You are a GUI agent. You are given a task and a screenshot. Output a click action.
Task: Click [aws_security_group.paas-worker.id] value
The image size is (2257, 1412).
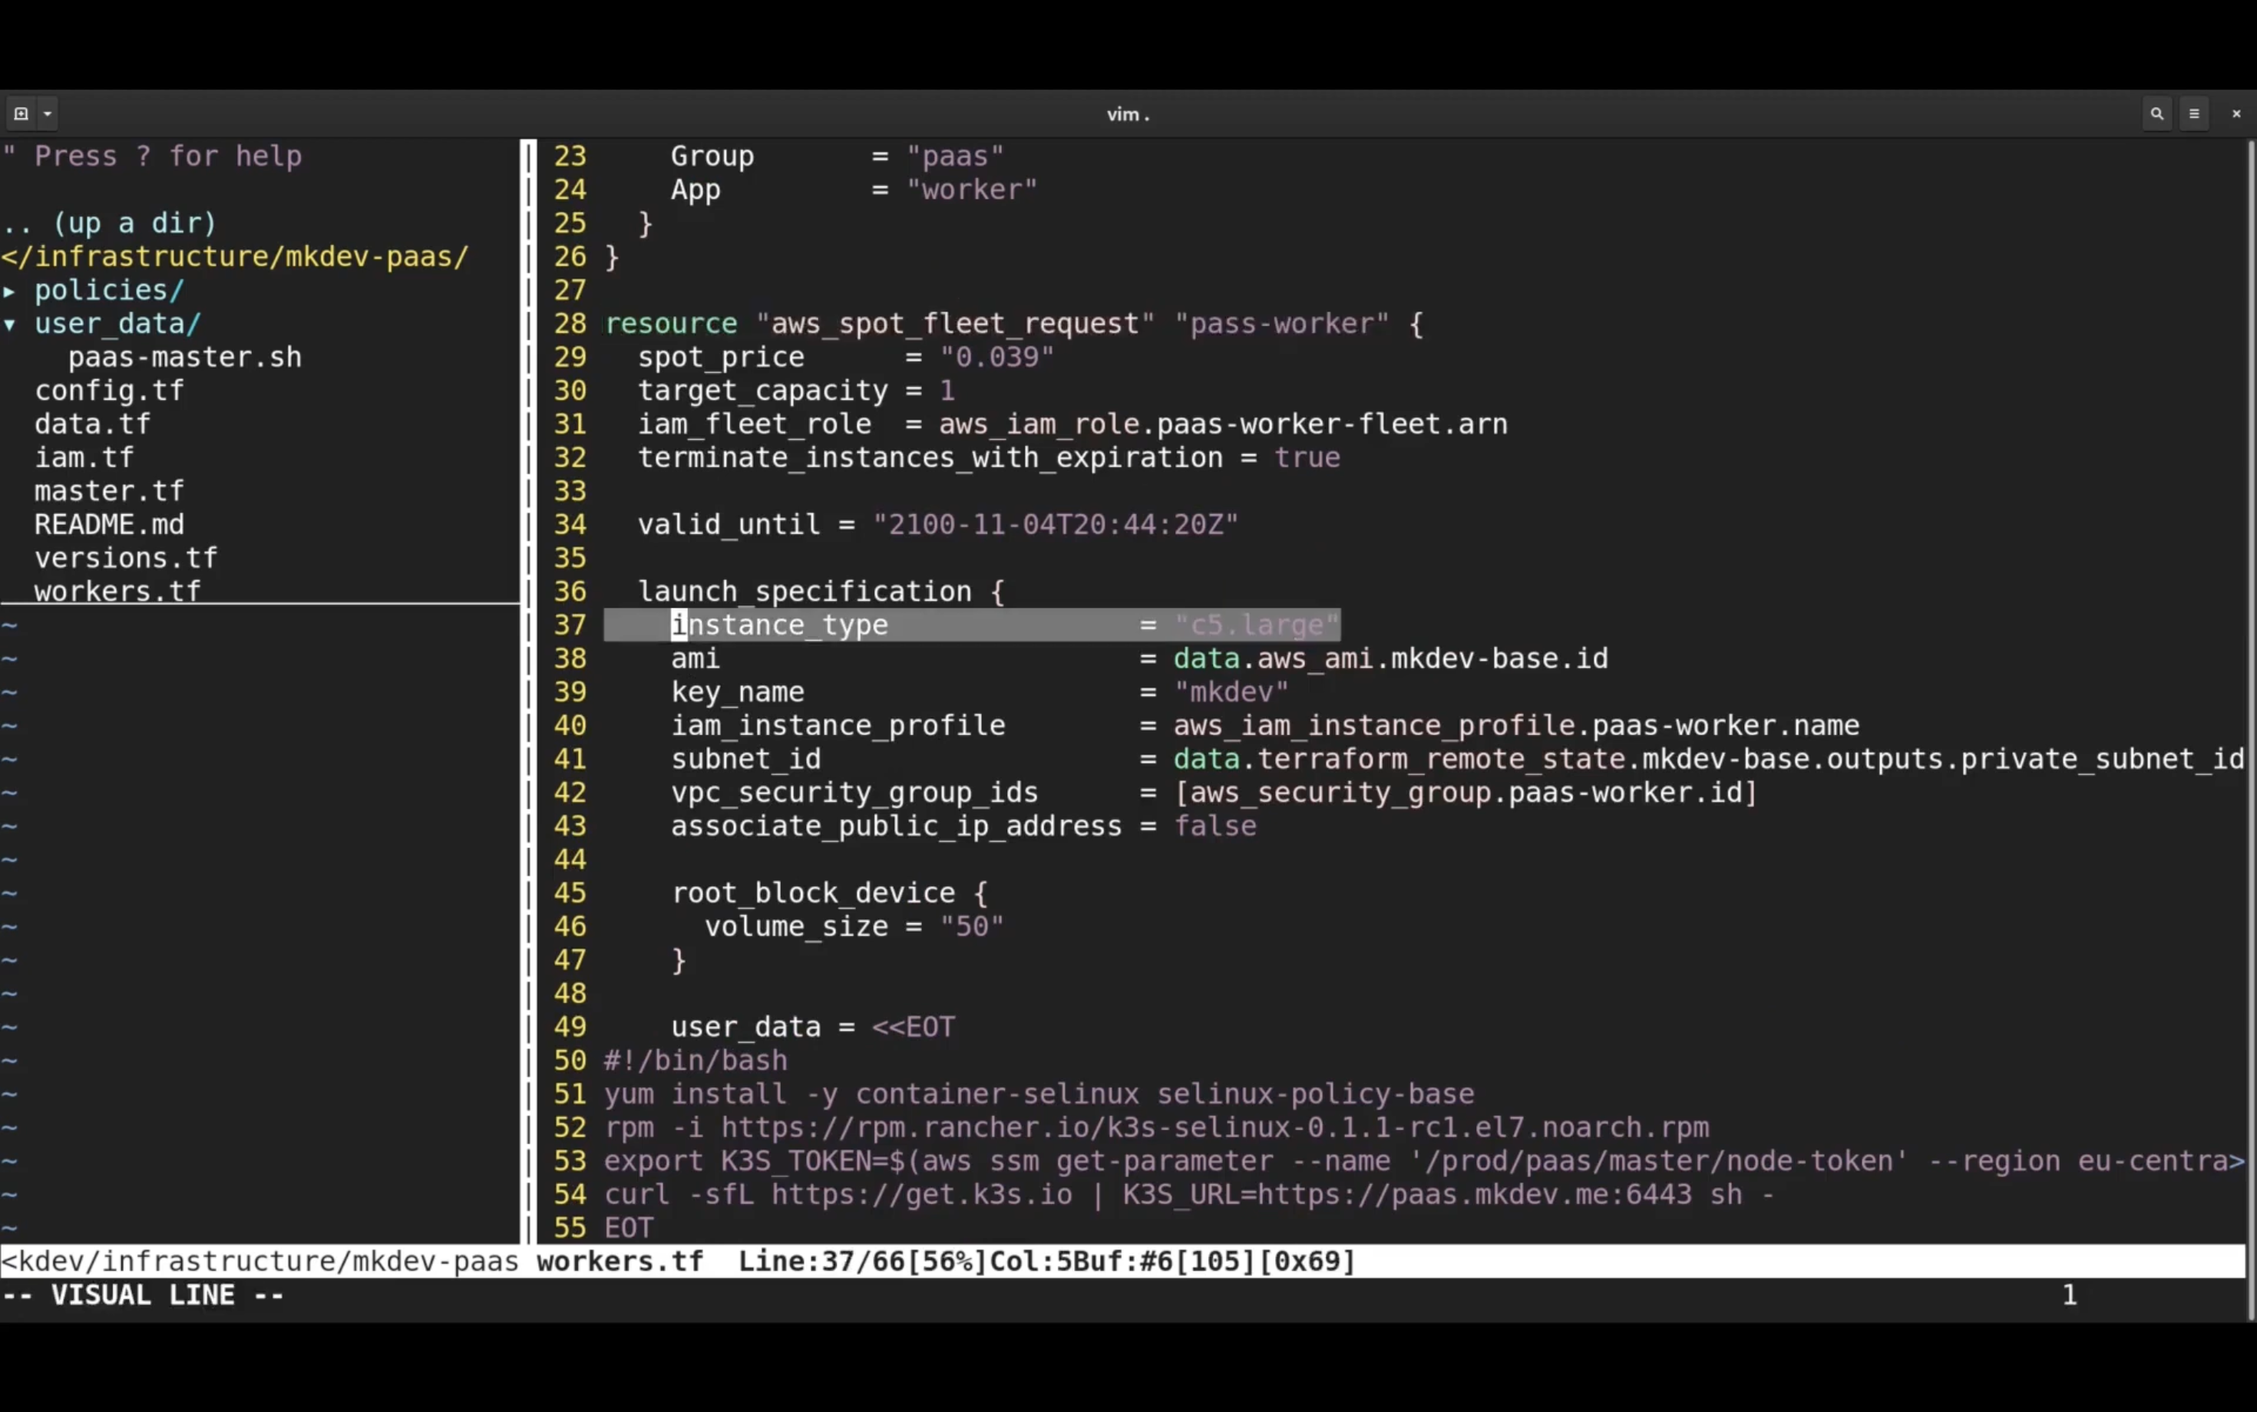point(1466,793)
